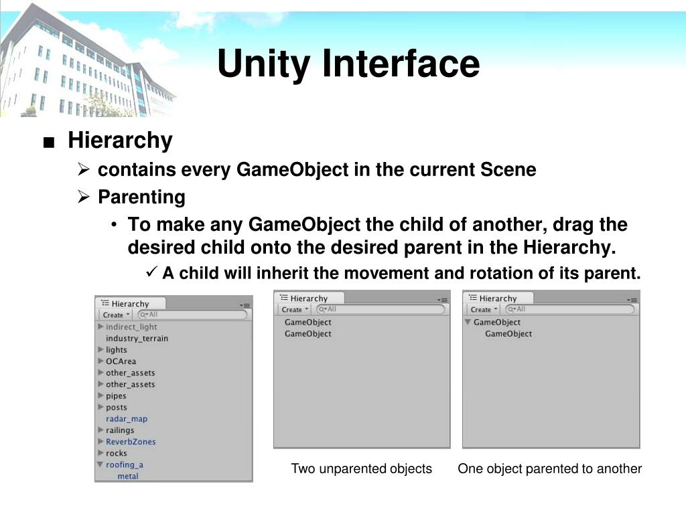This screenshot has height=514, width=686.
Task: Click hierarchy list icon on middle tab
Action: (x=284, y=298)
